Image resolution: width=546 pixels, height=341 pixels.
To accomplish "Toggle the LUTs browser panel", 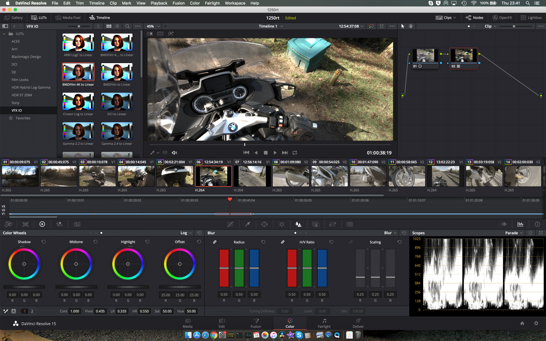I will [x=39, y=18].
